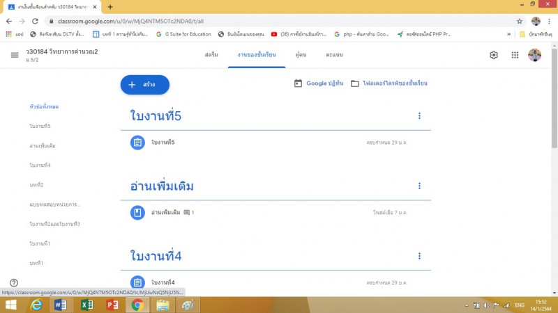The image size is (558, 313).
Task: Open Classroom settings gear
Action: pyautogui.click(x=494, y=55)
